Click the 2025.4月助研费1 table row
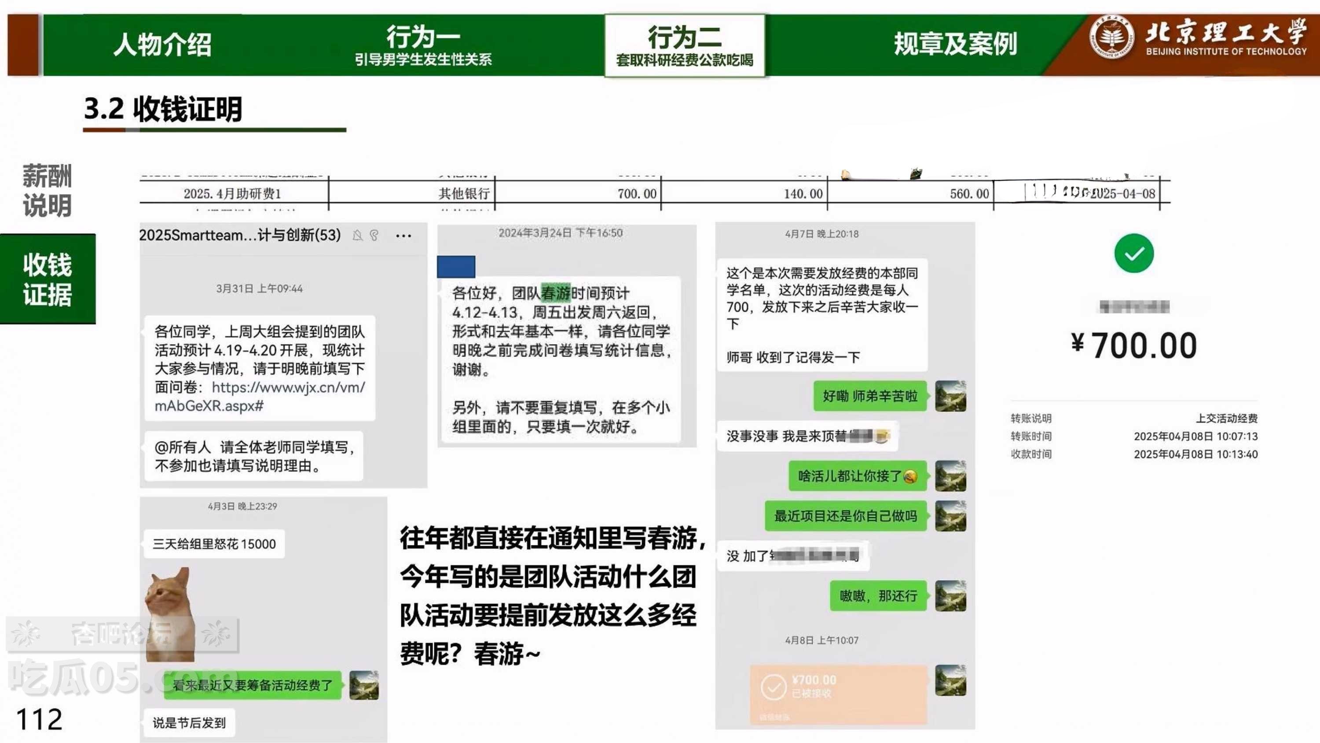This screenshot has height=743, width=1320. 232,194
